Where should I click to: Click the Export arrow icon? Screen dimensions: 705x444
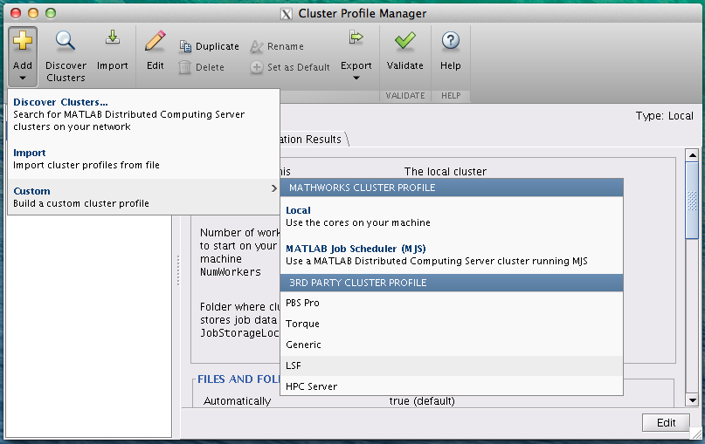[356, 38]
